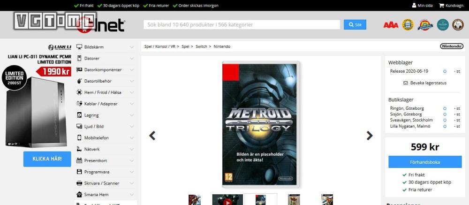Open the Skrivare / Scanner category
Screen dimensions: 469x205
pyautogui.click(x=102, y=183)
